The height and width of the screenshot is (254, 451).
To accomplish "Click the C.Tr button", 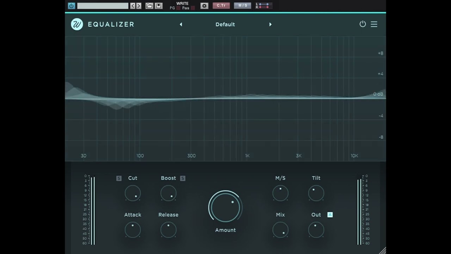I will click(x=221, y=6).
